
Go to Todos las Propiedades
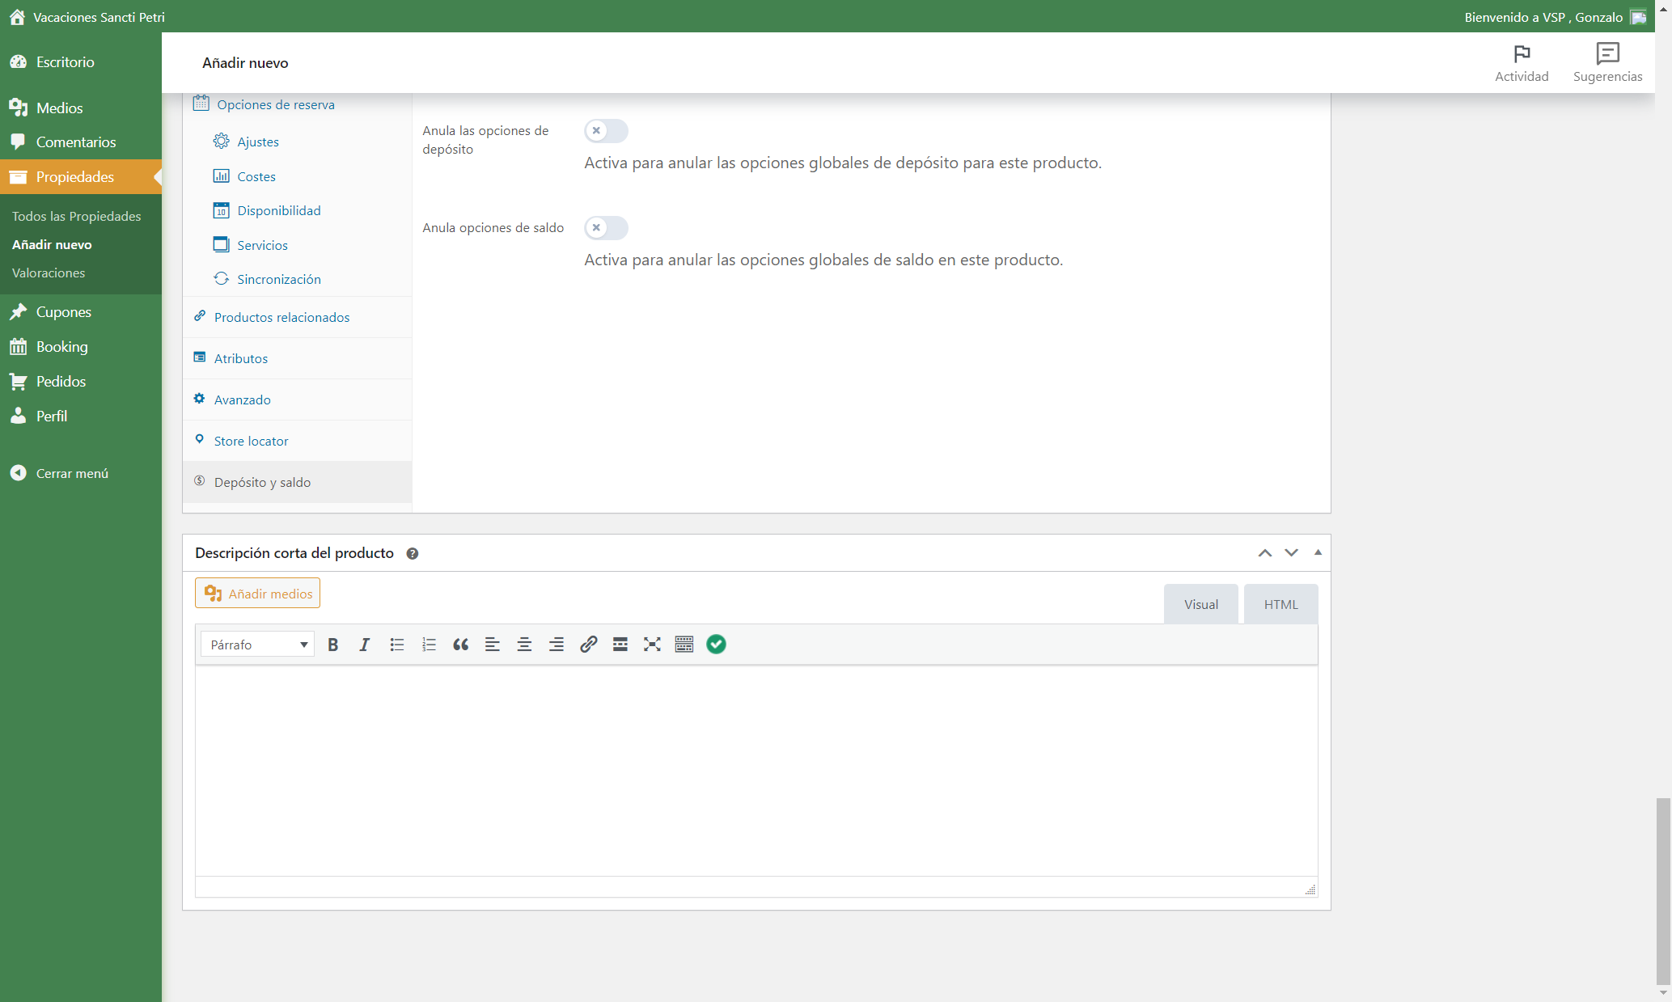pyautogui.click(x=77, y=217)
